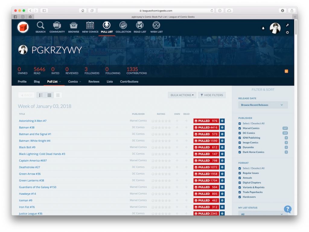Toggle publisher Select / Deselect All checkbox

pyautogui.click(x=240, y=123)
